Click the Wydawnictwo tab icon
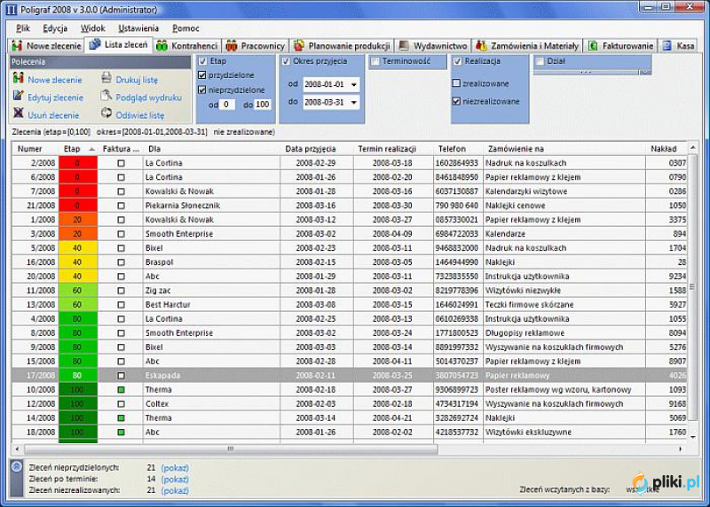 coord(404,45)
